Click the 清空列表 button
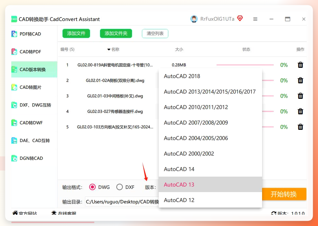The height and width of the screenshot is (226, 318). (155, 34)
